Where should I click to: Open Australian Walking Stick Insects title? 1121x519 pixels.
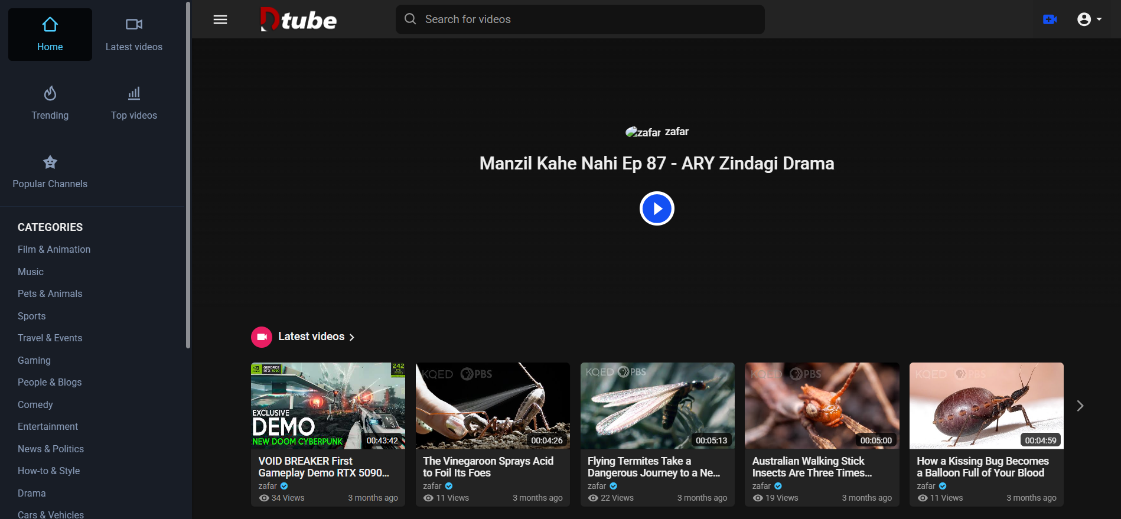[x=812, y=467]
